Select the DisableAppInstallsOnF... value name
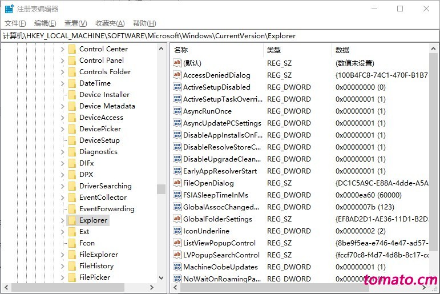 coord(223,135)
